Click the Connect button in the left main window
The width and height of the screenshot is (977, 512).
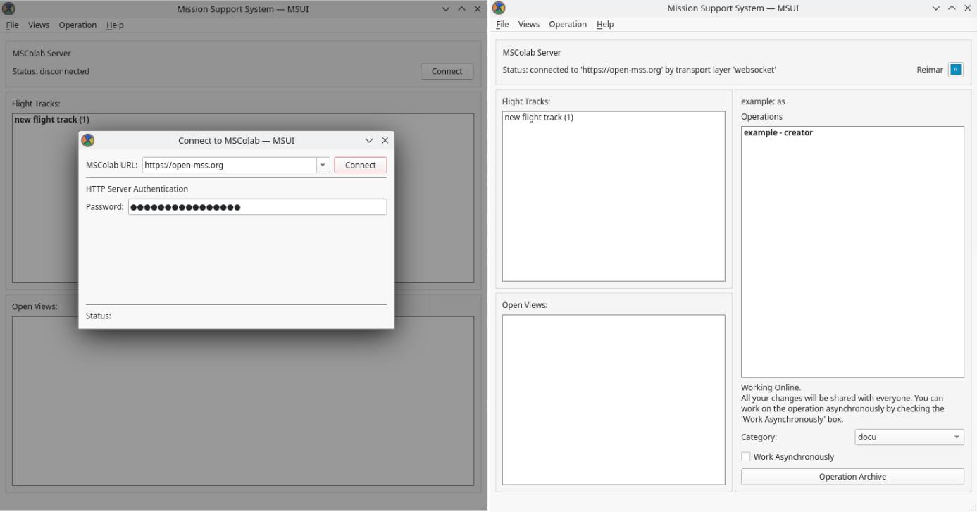tap(447, 71)
